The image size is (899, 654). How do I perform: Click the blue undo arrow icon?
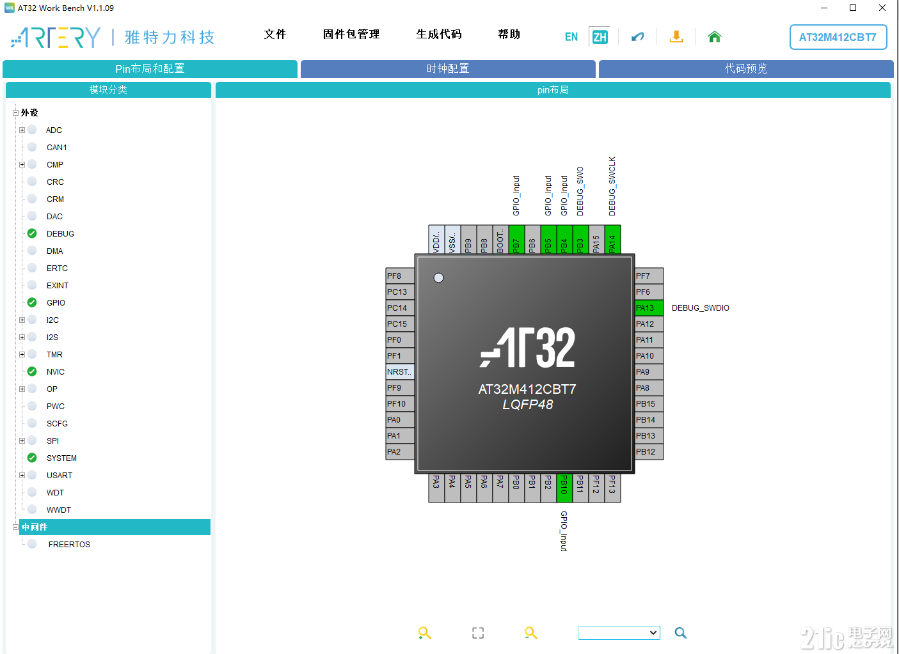tap(638, 37)
